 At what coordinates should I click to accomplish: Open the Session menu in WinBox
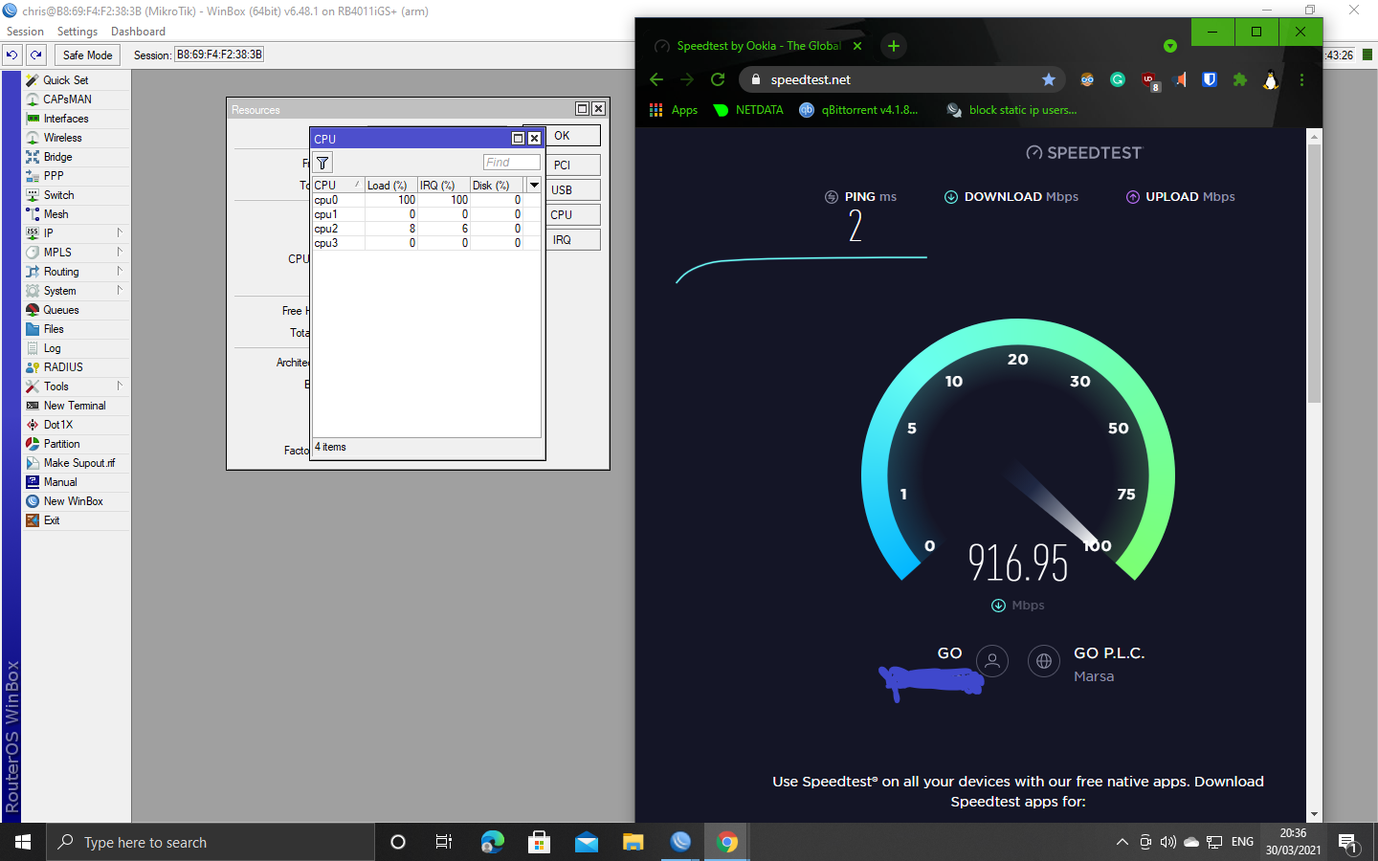click(25, 32)
